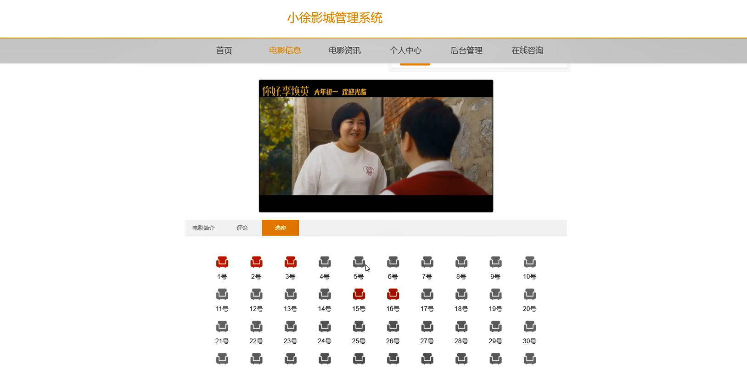Switch to 电影简介 tab
Screen dimensions: 747x368
point(203,228)
